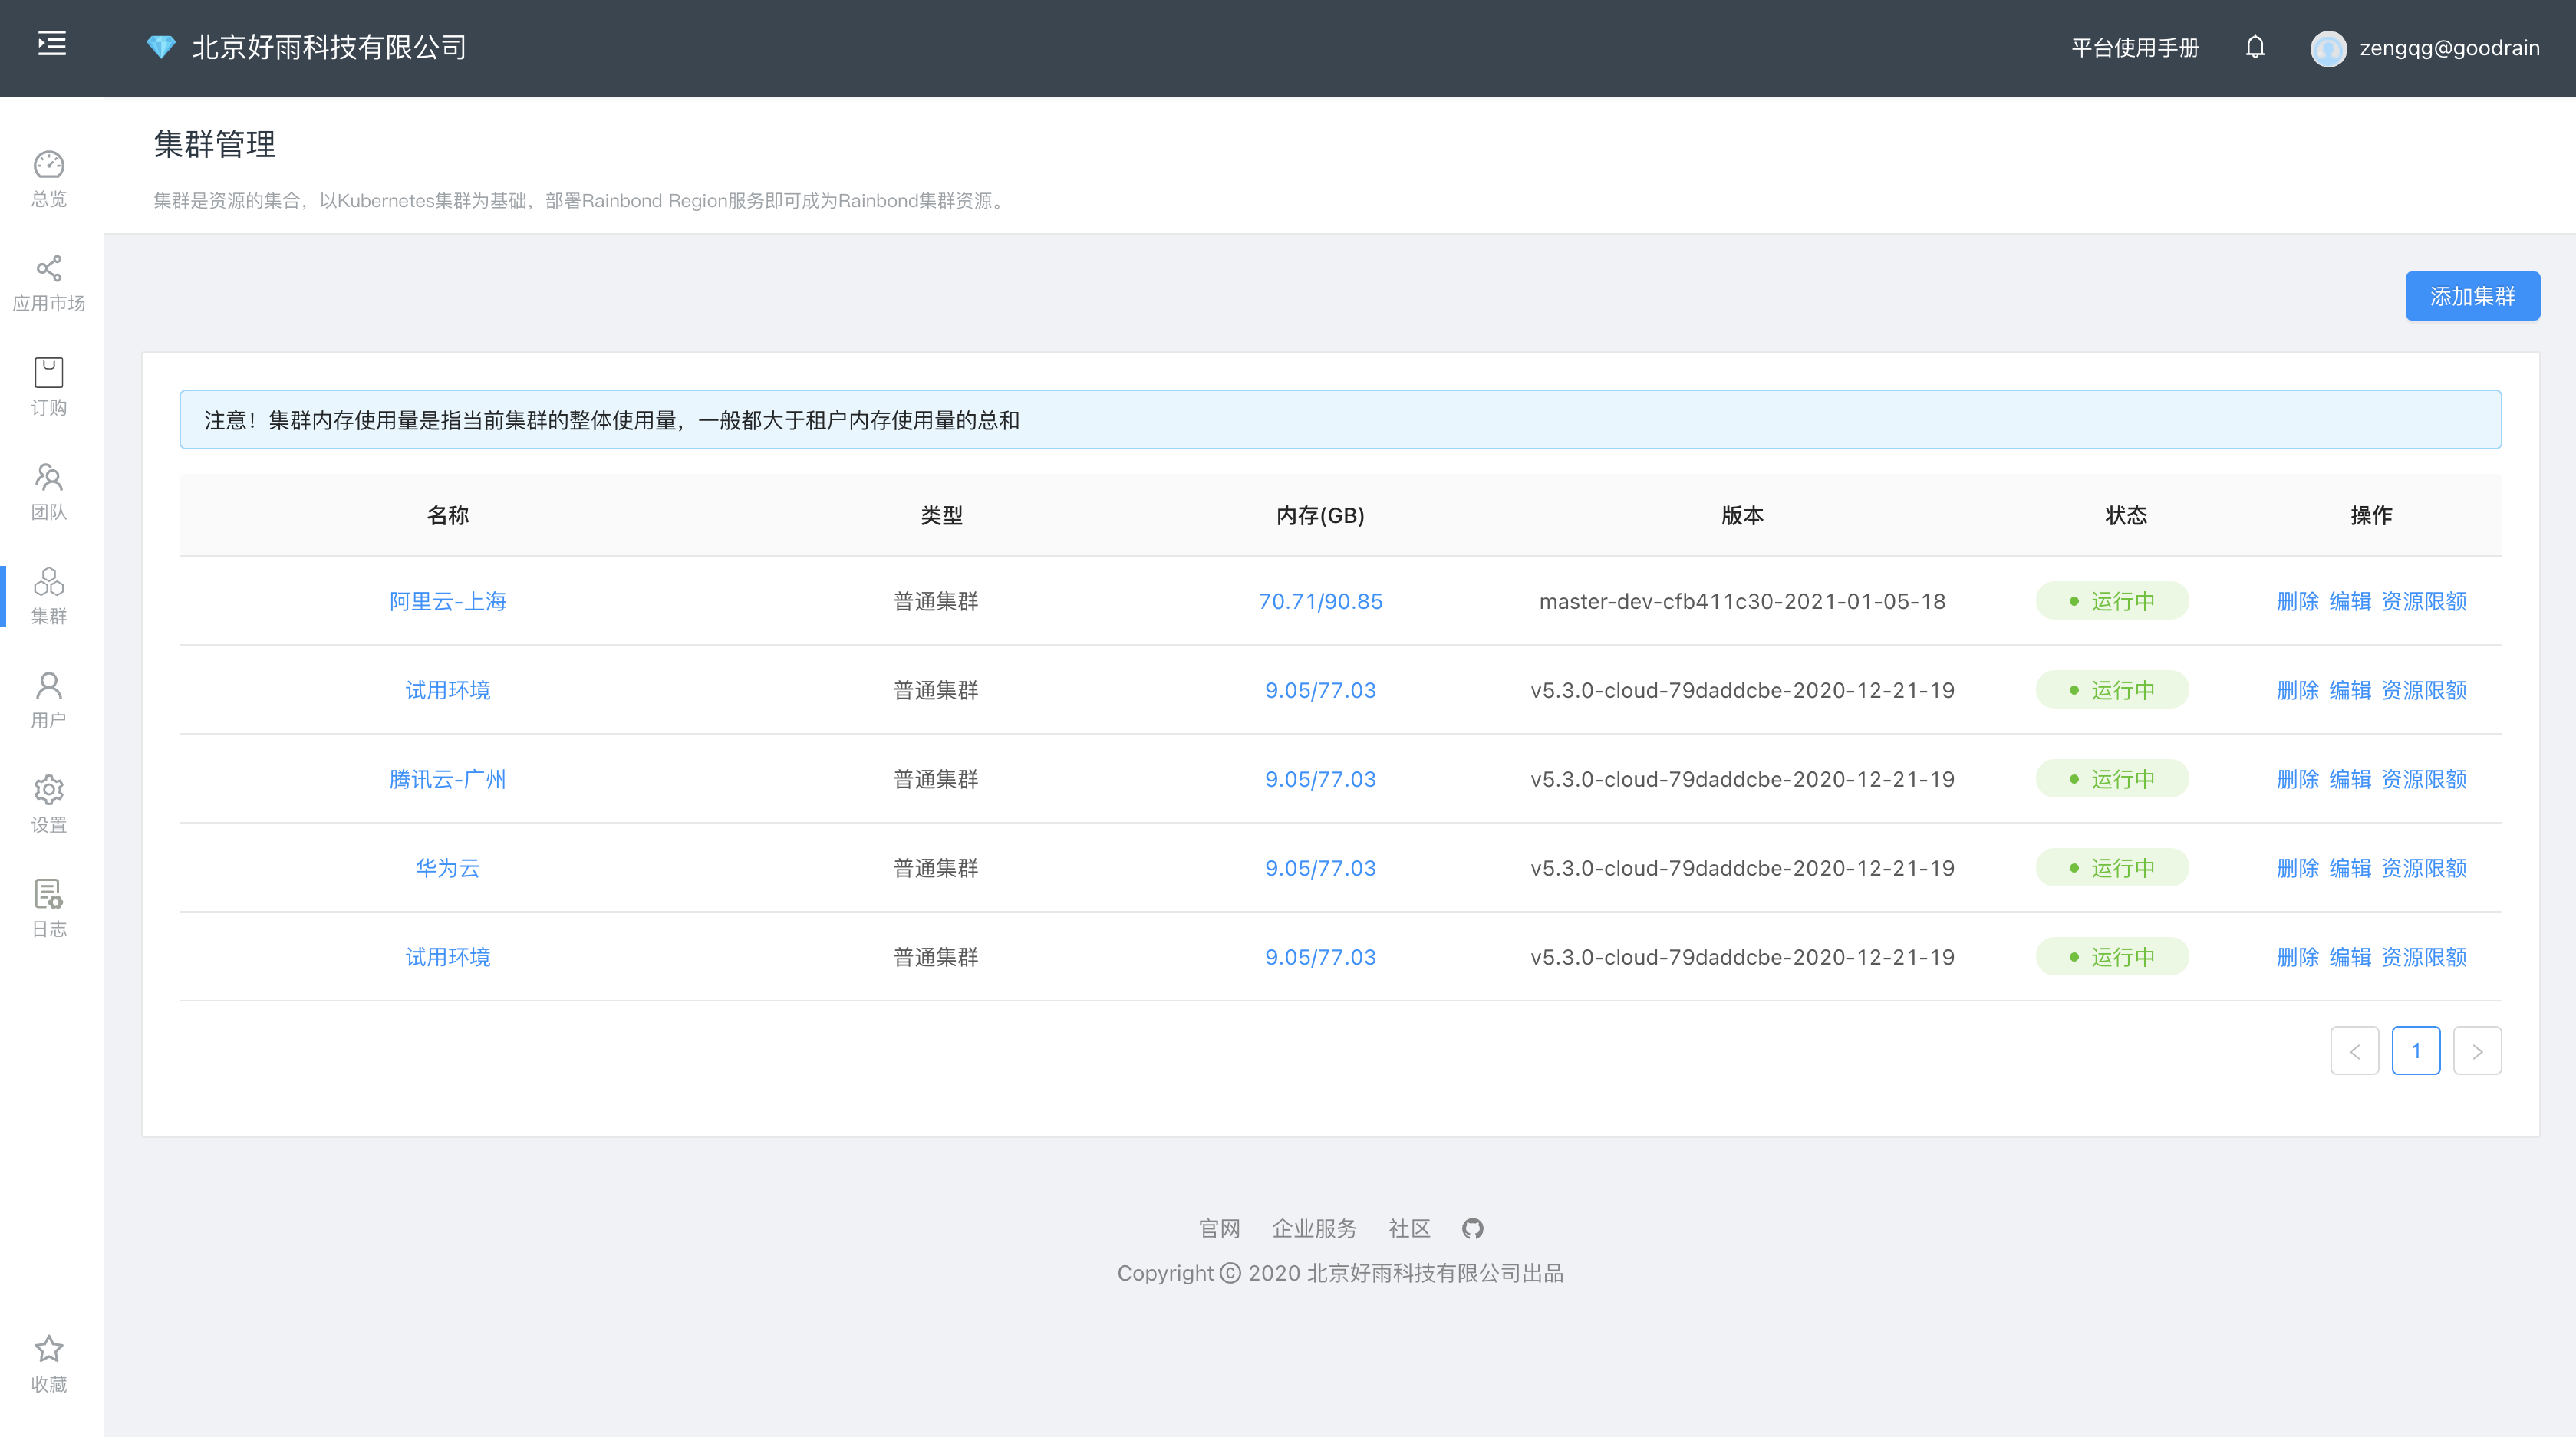Open notifications bell icon

tap(2255, 47)
